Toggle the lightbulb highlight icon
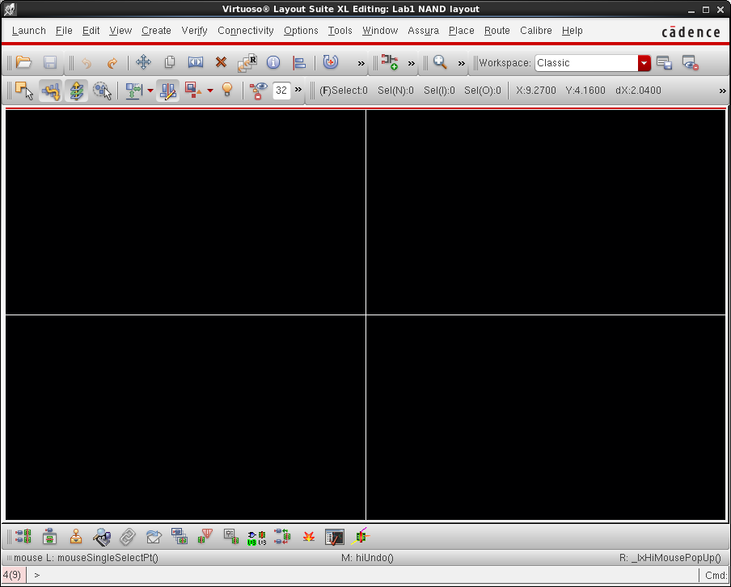The width and height of the screenshot is (731, 587). [227, 90]
